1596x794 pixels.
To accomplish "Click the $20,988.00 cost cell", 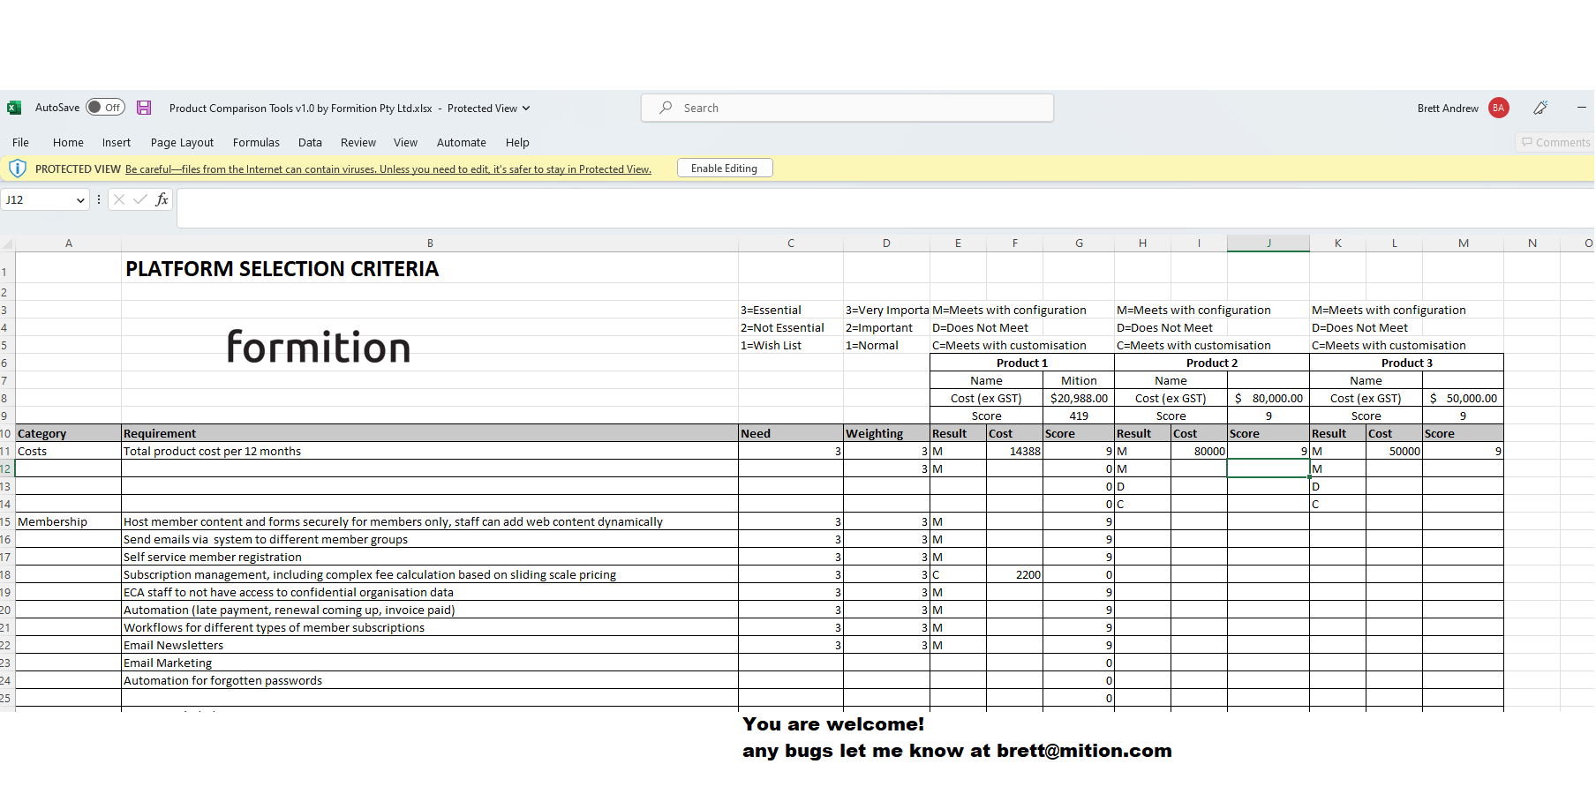I will [x=1079, y=398].
